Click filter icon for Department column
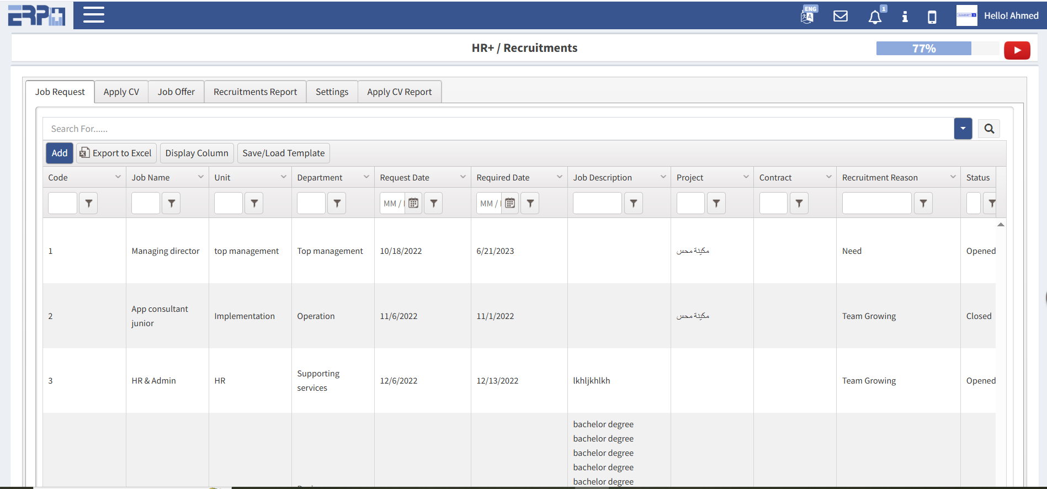1047x489 pixels. (337, 203)
